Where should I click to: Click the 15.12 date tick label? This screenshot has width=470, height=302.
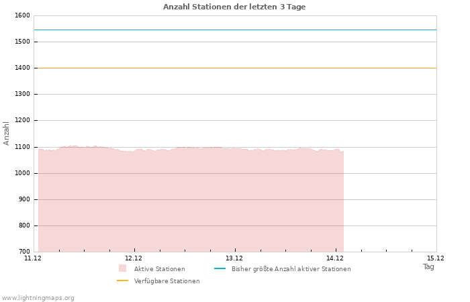click(436, 258)
